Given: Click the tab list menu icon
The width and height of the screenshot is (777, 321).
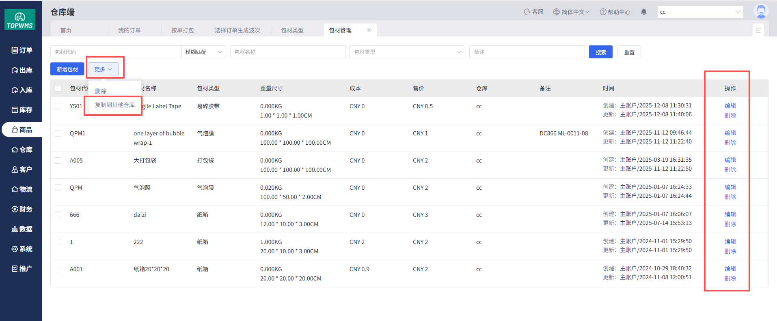Looking at the screenshot, I should pyautogui.click(x=758, y=30).
